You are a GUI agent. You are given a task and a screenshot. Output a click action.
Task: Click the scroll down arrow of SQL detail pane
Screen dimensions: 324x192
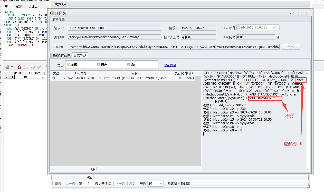tap(308, 169)
